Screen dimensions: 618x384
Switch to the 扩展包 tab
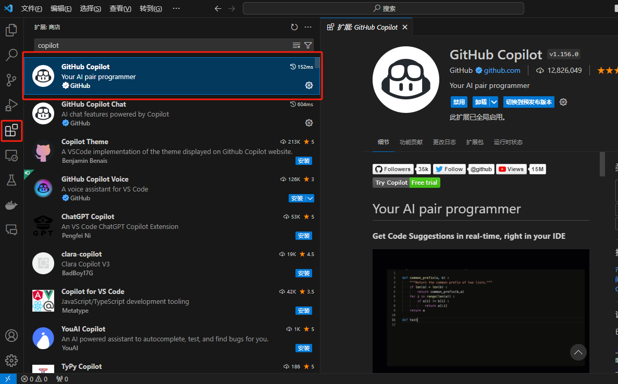(x=475, y=142)
